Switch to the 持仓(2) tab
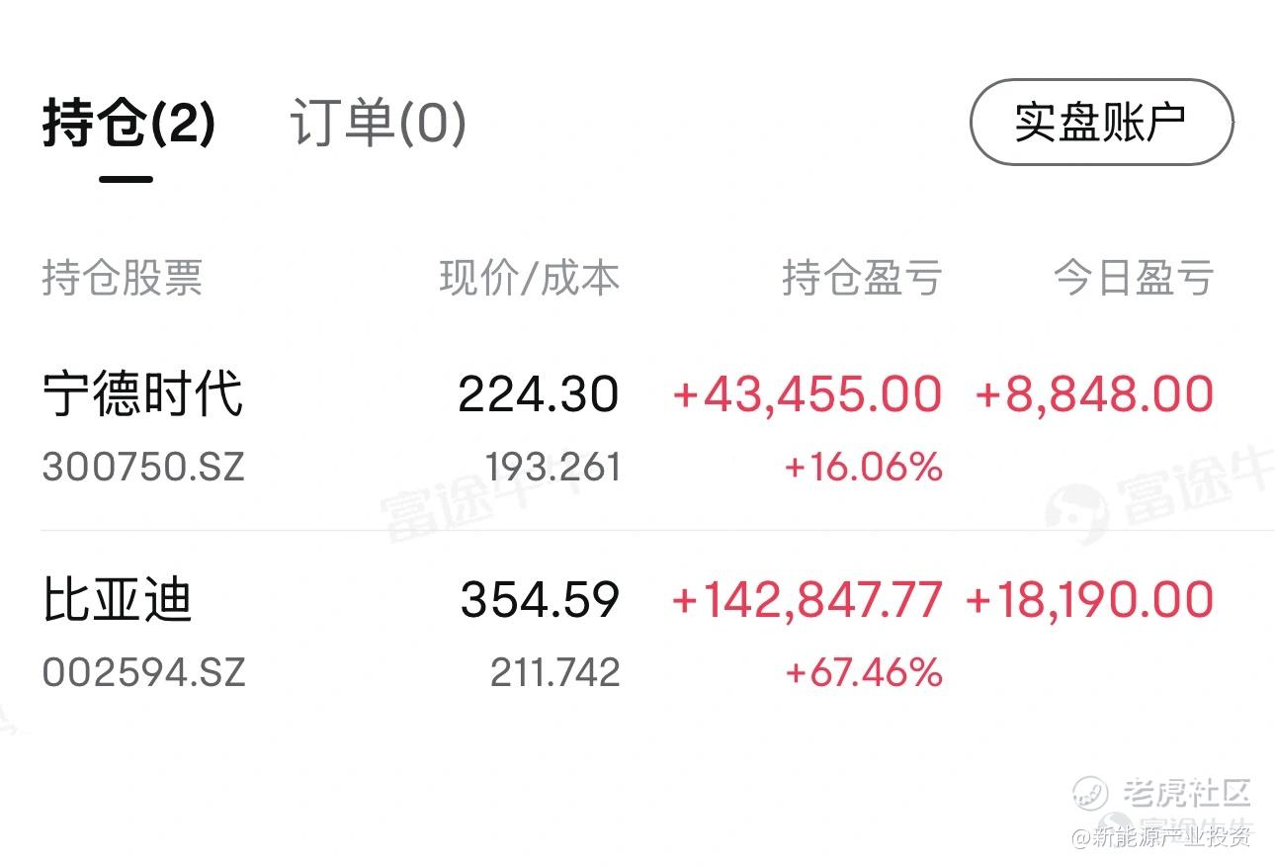The width and height of the screenshot is (1275, 866). (128, 125)
